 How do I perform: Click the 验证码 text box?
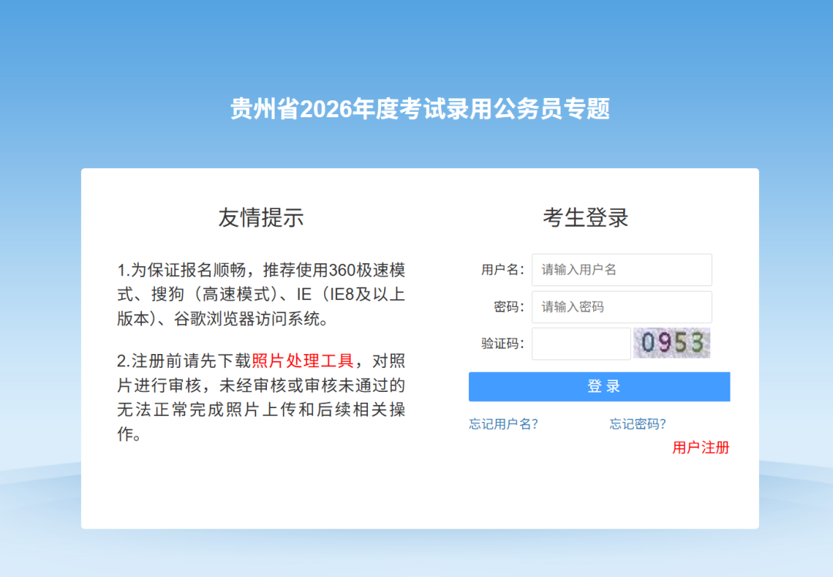click(581, 344)
